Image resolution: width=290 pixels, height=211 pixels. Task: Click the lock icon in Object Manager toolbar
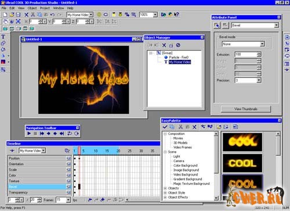[171, 45]
